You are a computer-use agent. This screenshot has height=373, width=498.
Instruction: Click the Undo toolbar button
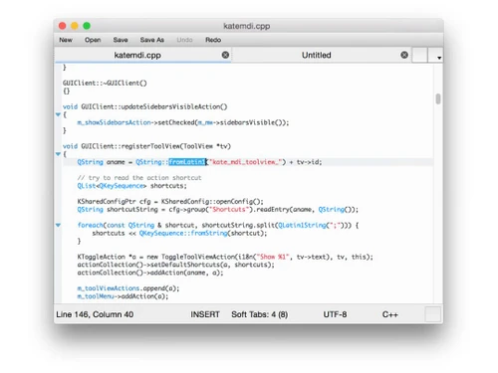[184, 40]
